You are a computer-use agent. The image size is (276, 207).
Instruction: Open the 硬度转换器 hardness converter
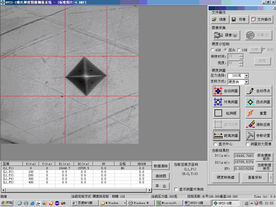(226, 177)
